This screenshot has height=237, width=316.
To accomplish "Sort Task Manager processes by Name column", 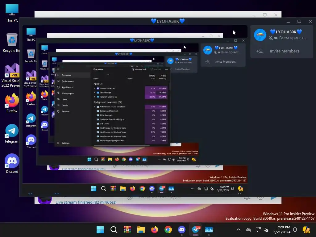I will (x=96, y=79).
